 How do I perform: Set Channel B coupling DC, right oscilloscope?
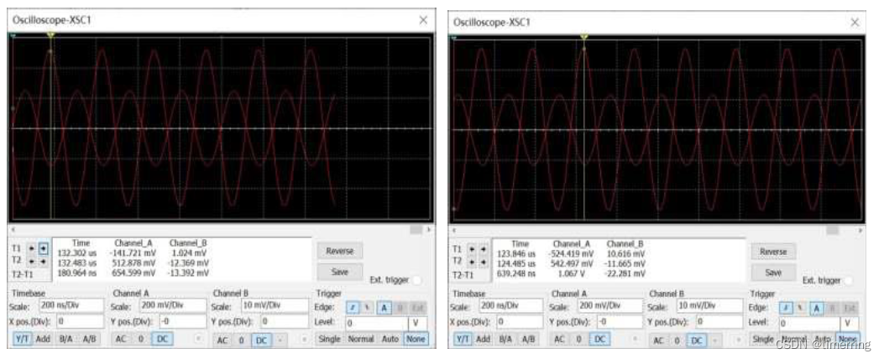[x=698, y=341]
